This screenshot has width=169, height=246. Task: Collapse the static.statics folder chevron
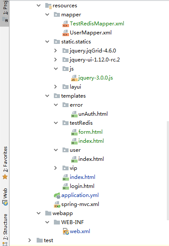click(x=47, y=42)
